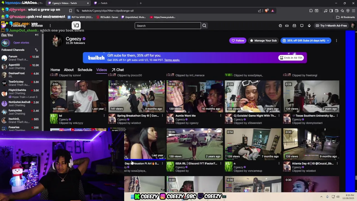Open Twitch whispers chat bubble icon
357x201 pixels.
coord(302,26)
